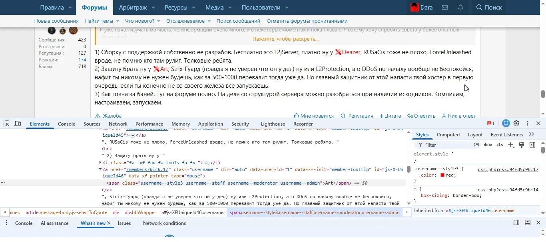Screen dimensions: 546x242
Task: Switch drawer to AI assistance tab
Action: pyautogui.click(x=55, y=223)
